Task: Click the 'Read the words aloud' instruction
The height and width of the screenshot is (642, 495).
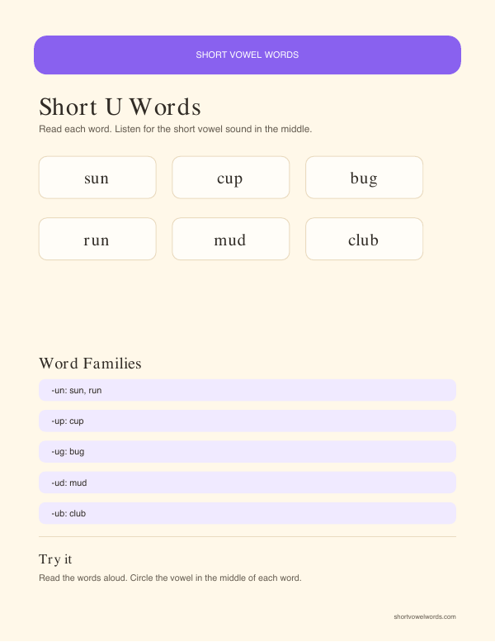Action: tap(170, 578)
